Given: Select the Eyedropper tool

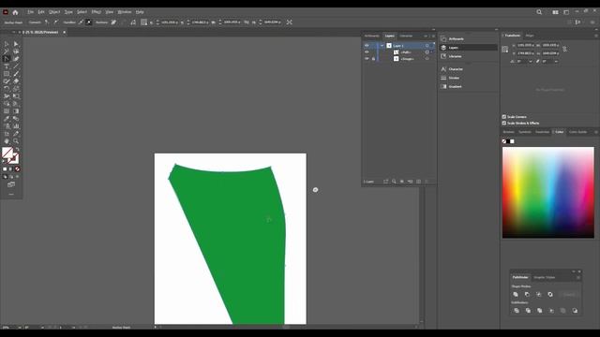Looking at the screenshot, I should (x=7, y=119).
